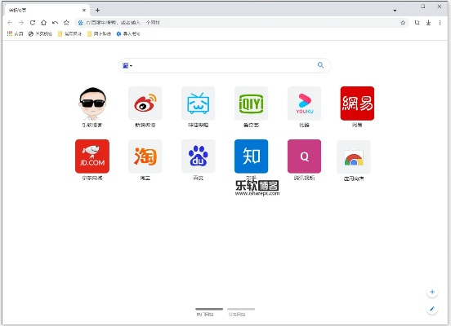Add a shortcut with round plus button
451x326 pixels.
point(432,292)
